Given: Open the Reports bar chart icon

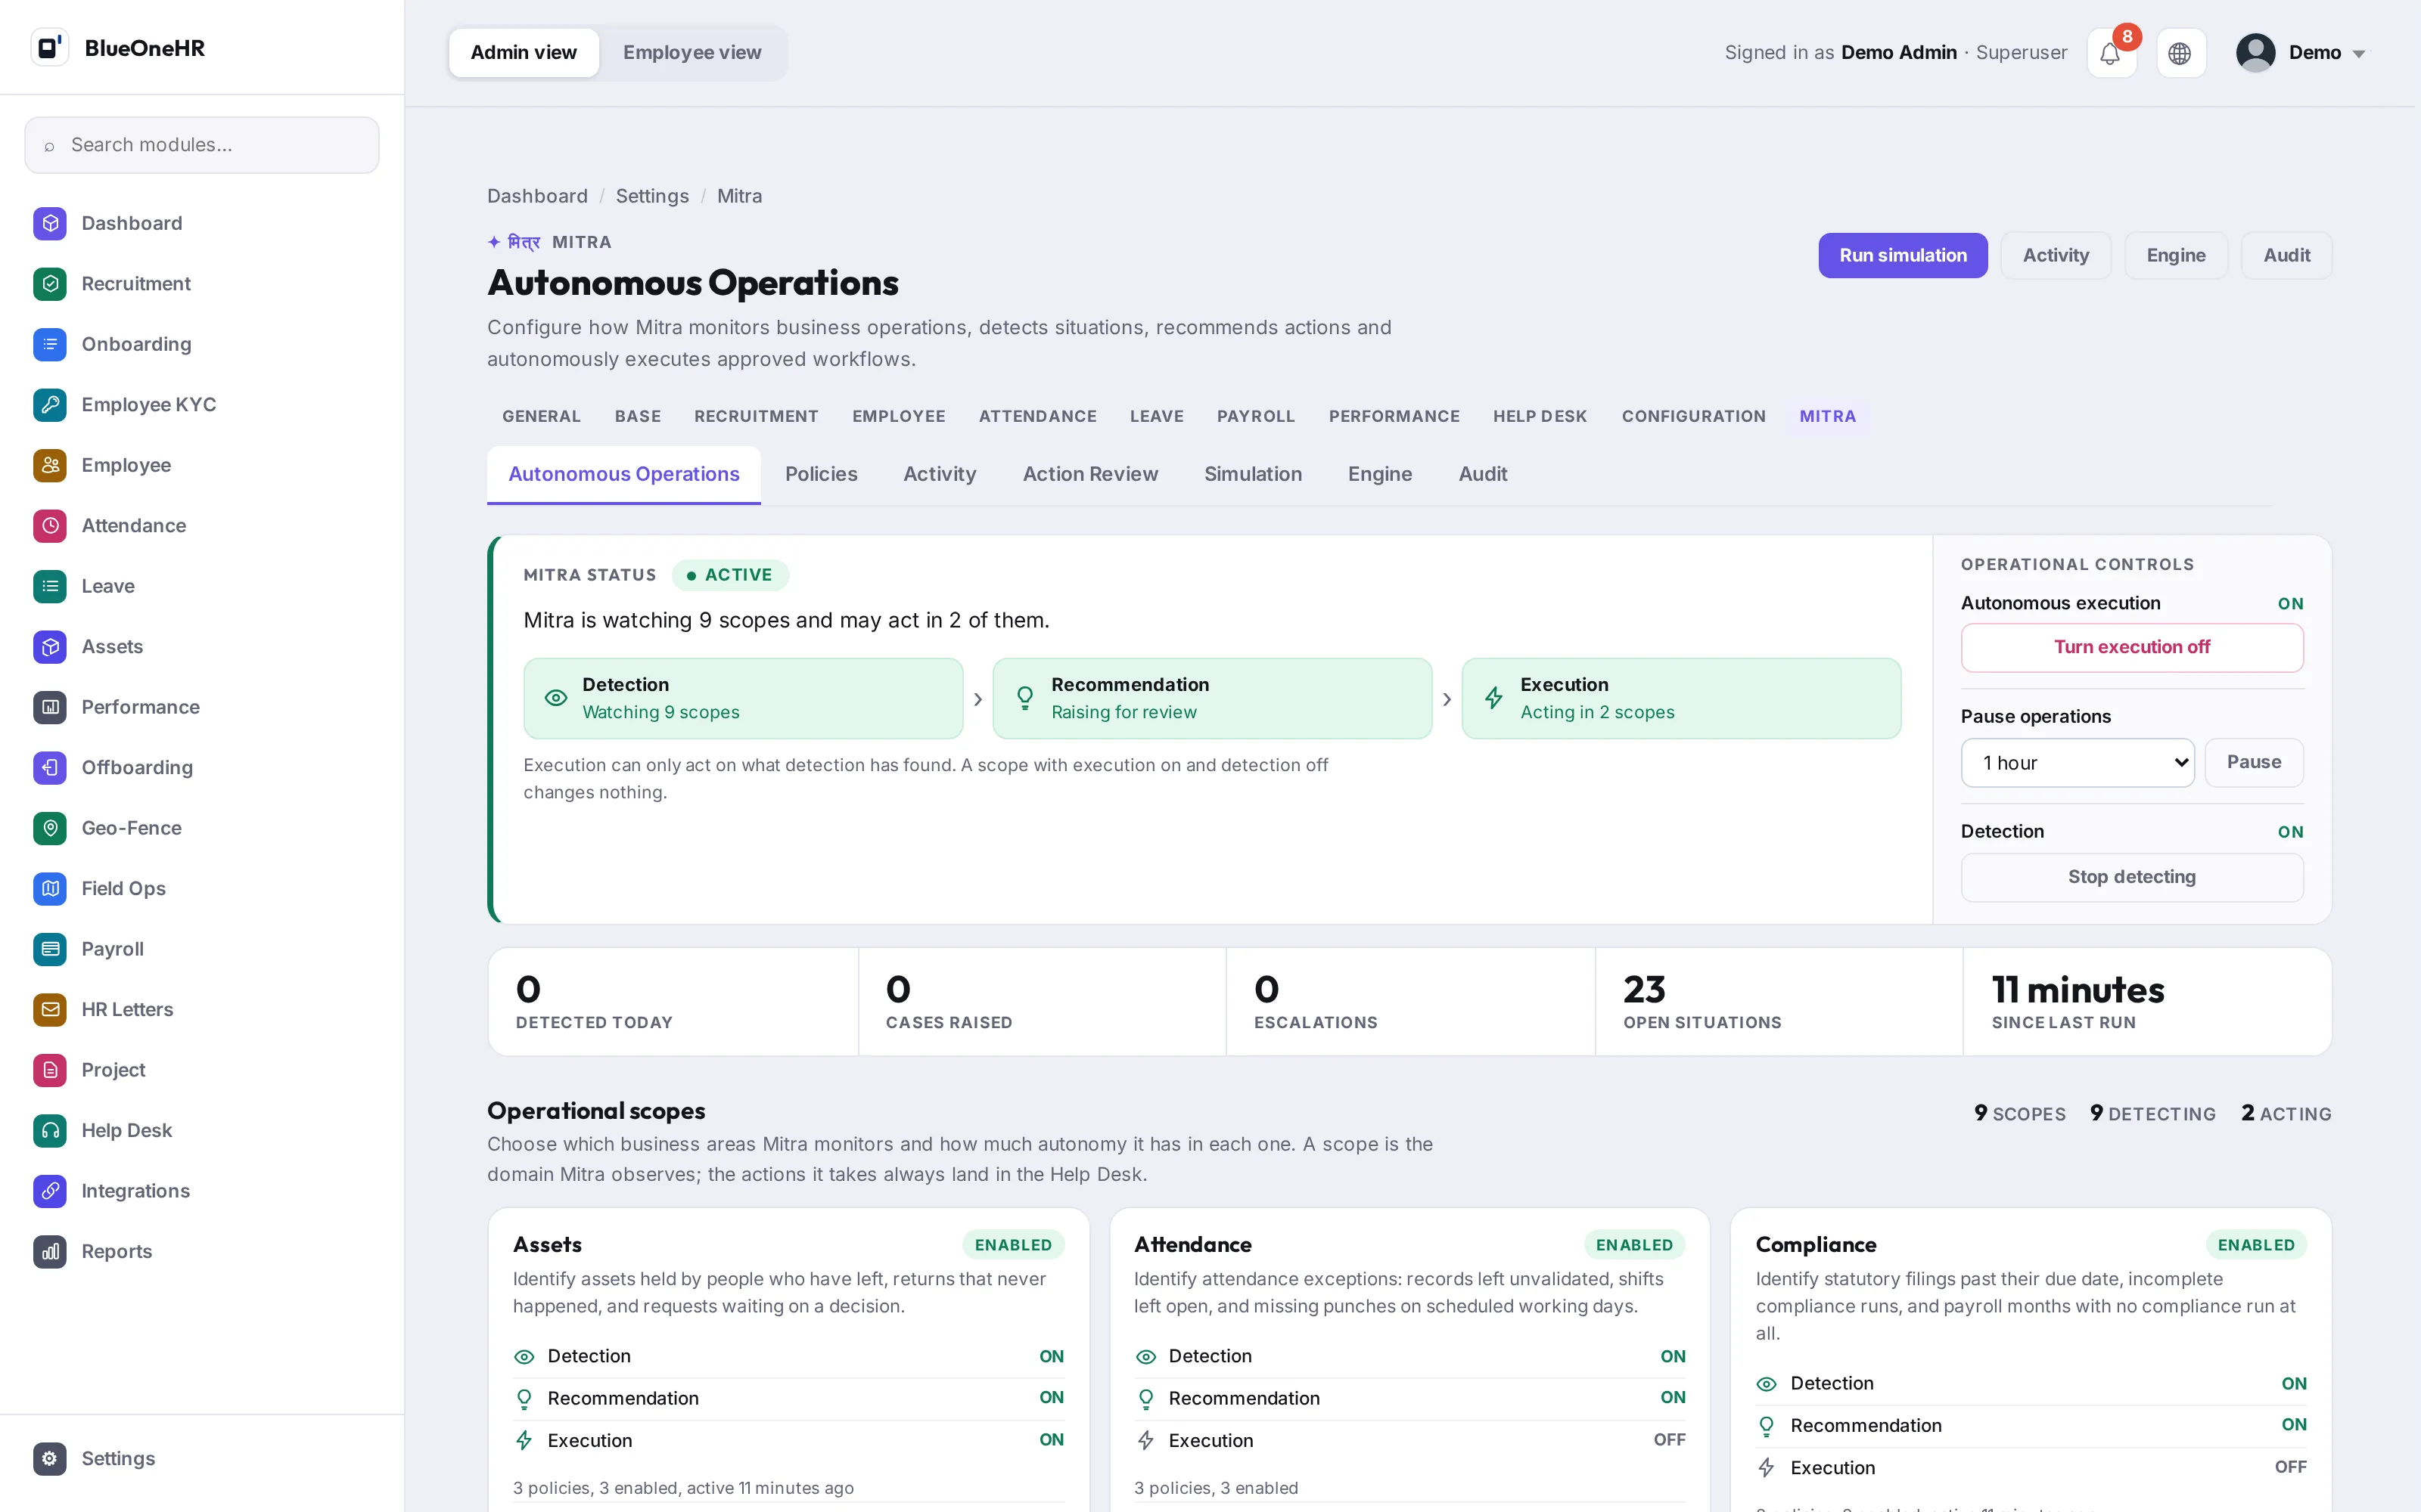Looking at the screenshot, I should (x=50, y=1252).
